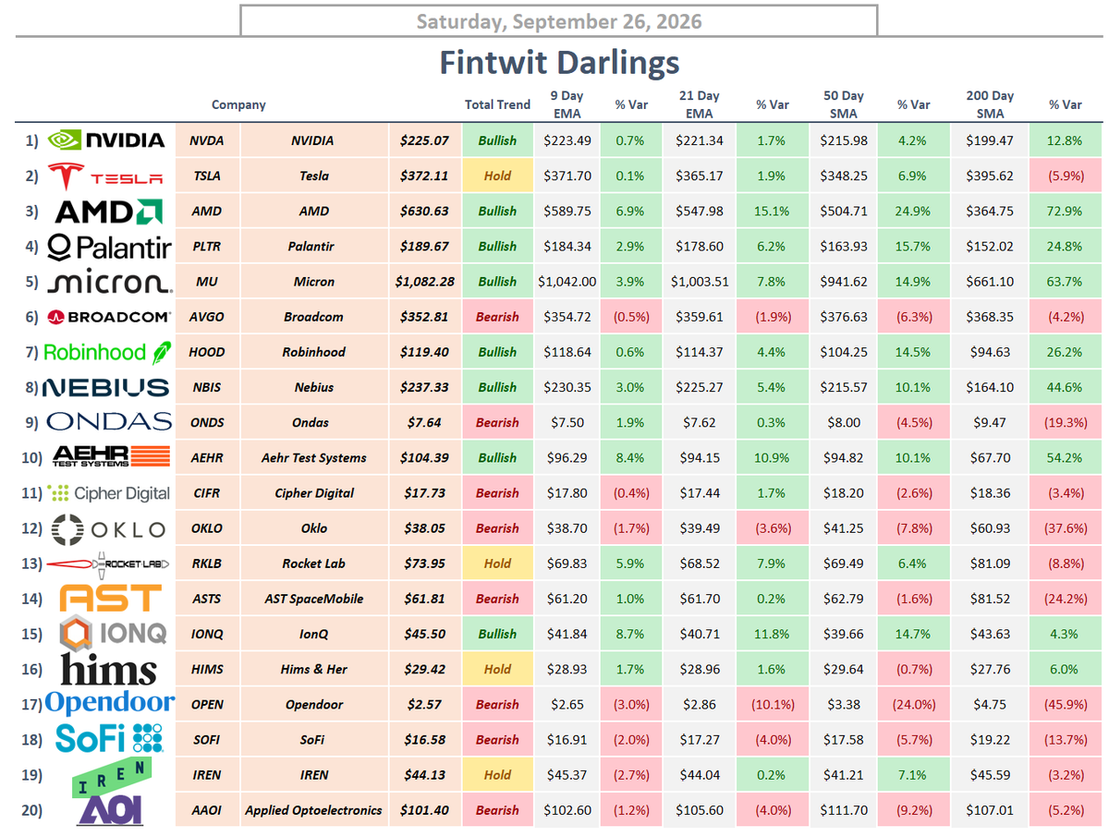Click the Ondas logo
The height and width of the screenshot is (836, 1109).
point(108,422)
